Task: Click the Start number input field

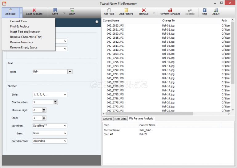Action: click(x=43, y=102)
